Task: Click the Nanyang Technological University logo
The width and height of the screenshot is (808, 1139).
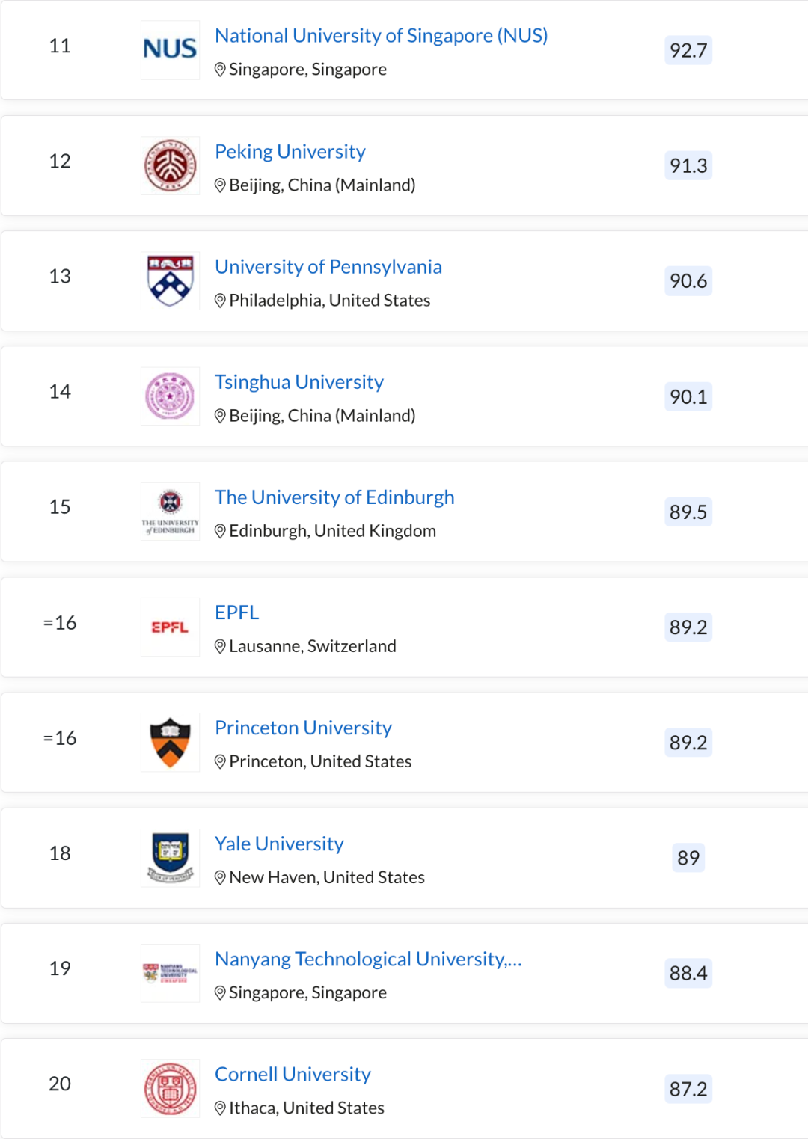Action: pyautogui.click(x=170, y=972)
